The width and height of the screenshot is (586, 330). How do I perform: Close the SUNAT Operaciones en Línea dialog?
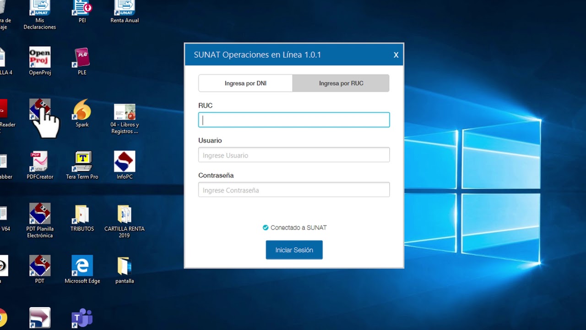(396, 55)
